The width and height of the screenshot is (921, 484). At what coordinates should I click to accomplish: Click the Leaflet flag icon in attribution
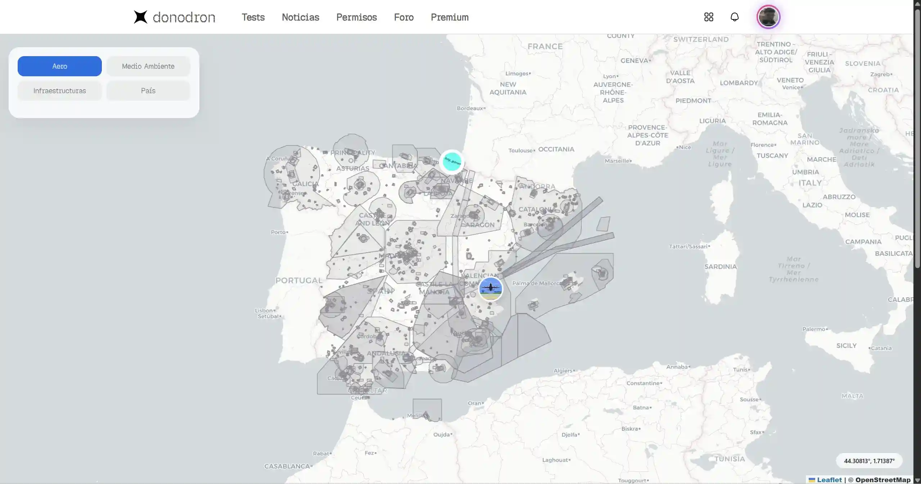point(812,479)
